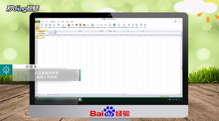
Task: Click the row 10 header
Action: point(36,54)
